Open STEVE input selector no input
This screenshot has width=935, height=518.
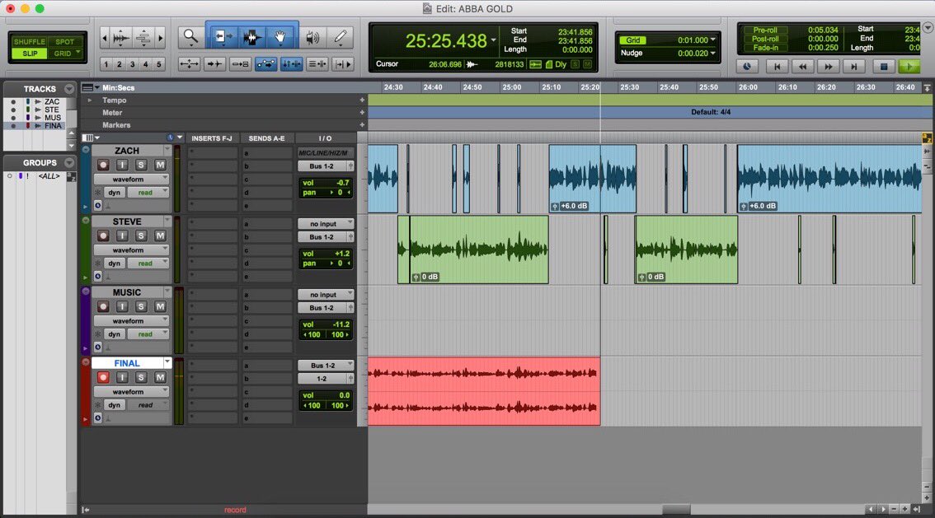(x=326, y=224)
